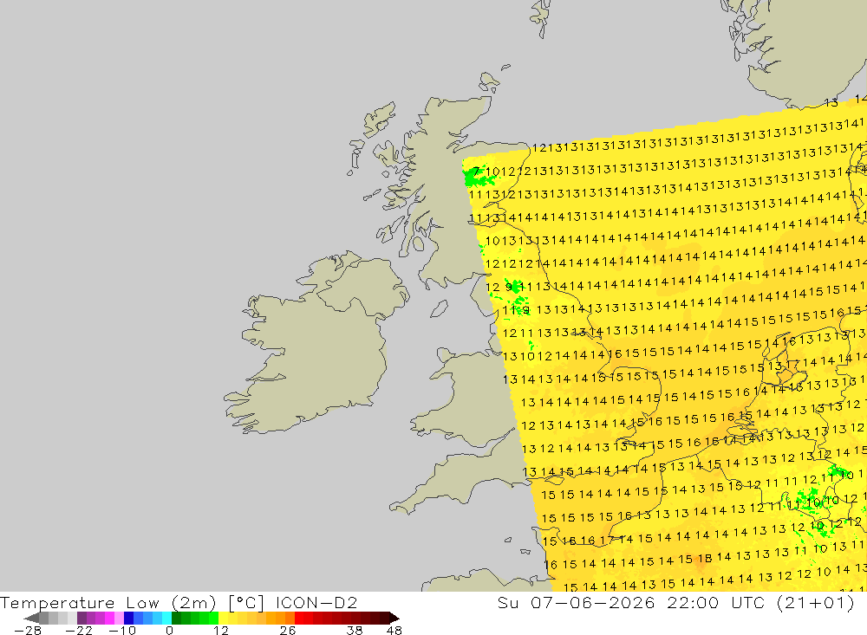867x635 pixels.
Task: Select the bright yellow swatch after the green band
Action: tap(223, 619)
